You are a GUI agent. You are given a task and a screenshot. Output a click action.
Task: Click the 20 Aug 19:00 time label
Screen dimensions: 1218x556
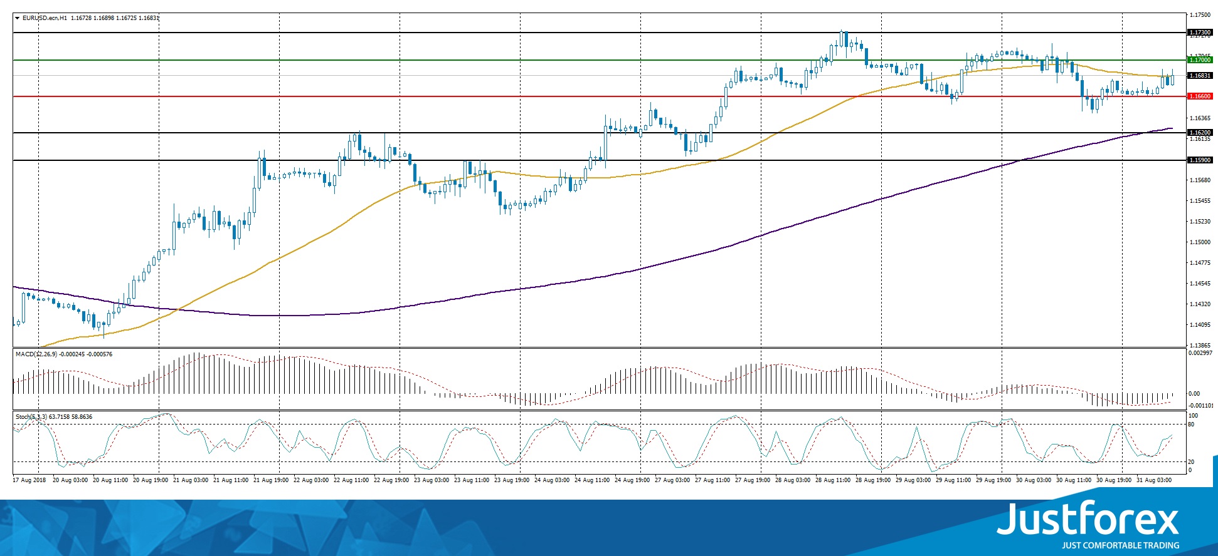coord(151,480)
